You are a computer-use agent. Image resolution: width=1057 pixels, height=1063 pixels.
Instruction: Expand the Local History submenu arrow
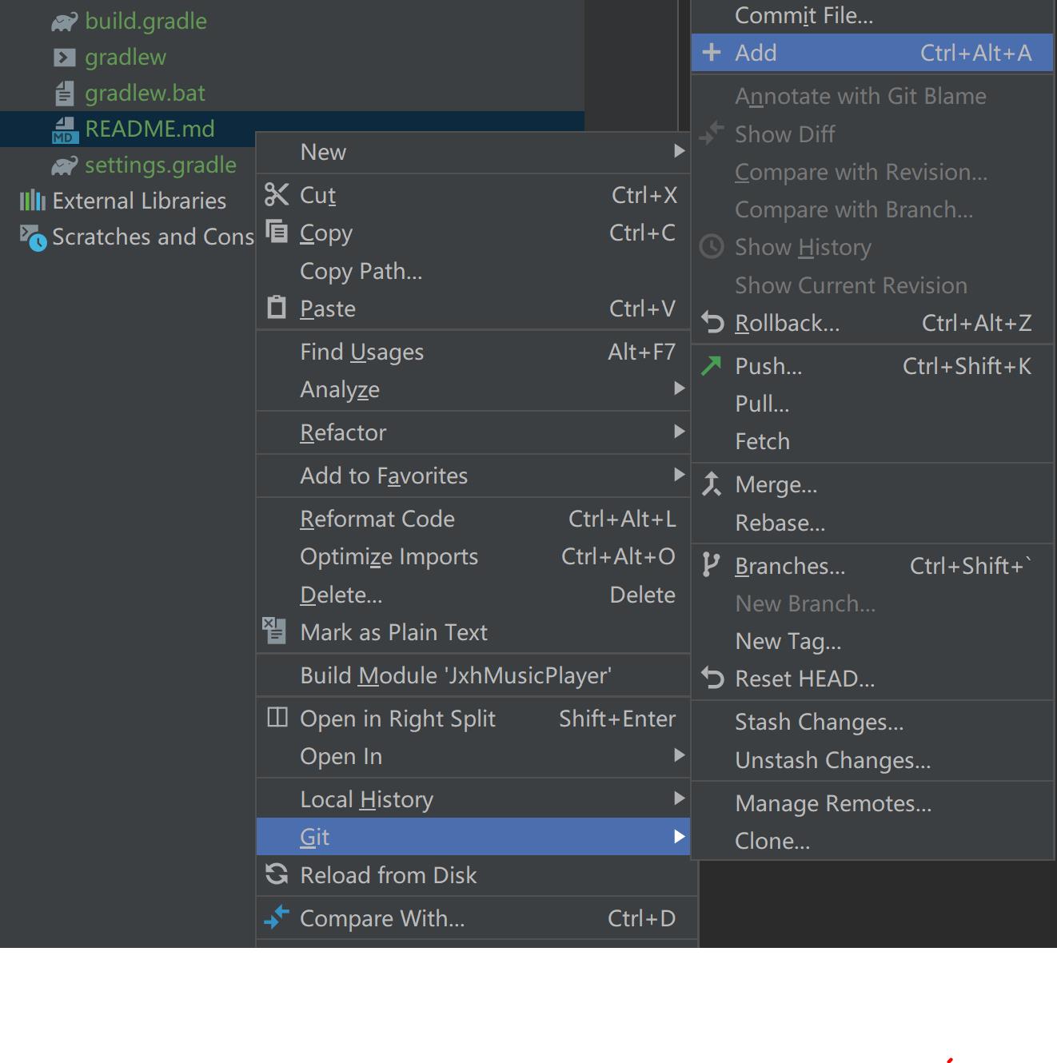click(x=680, y=798)
